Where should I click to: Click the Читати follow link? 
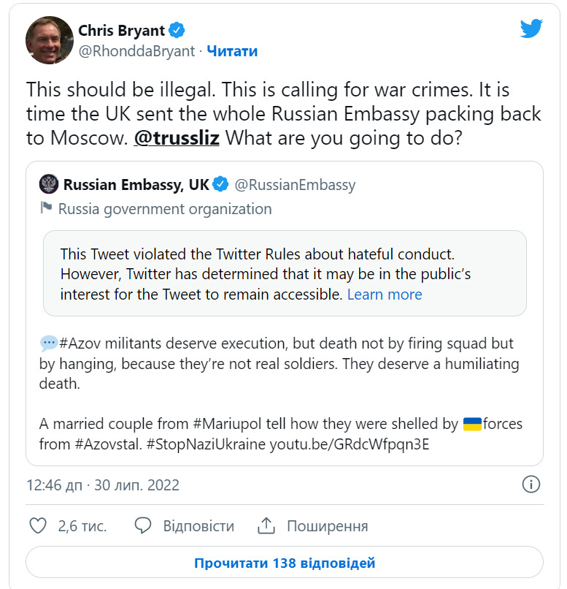coord(232,51)
